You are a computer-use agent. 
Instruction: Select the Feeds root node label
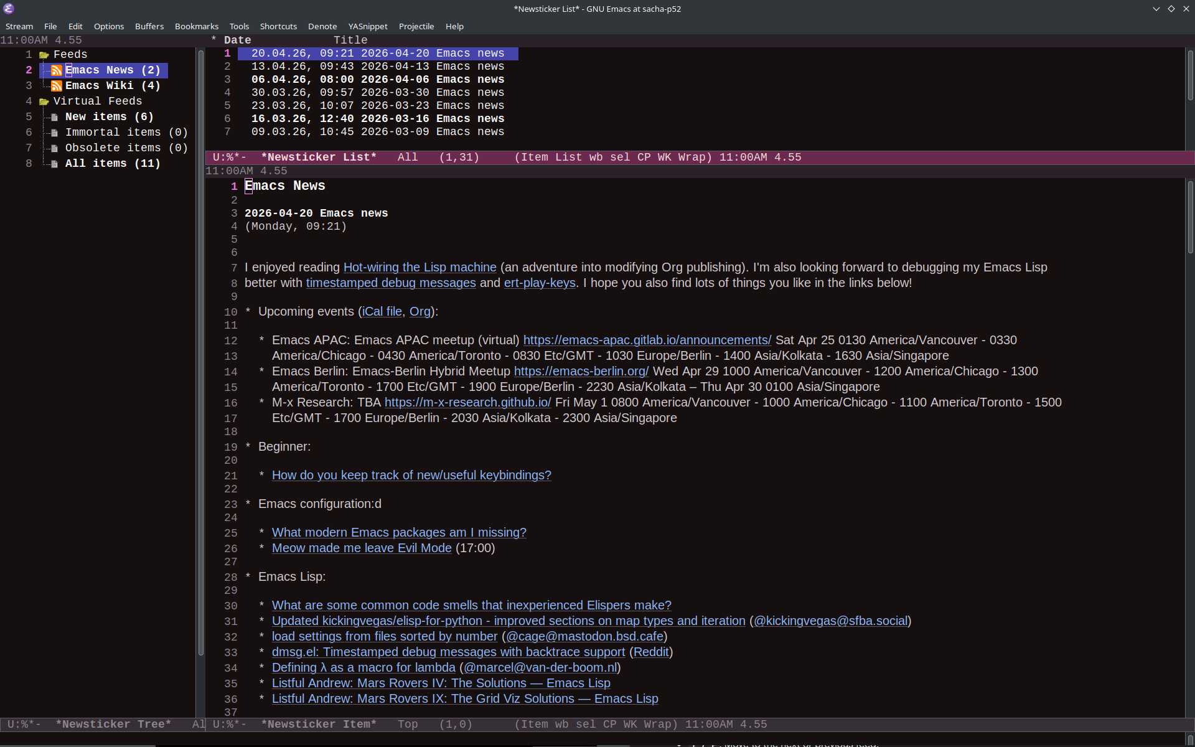point(70,55)
